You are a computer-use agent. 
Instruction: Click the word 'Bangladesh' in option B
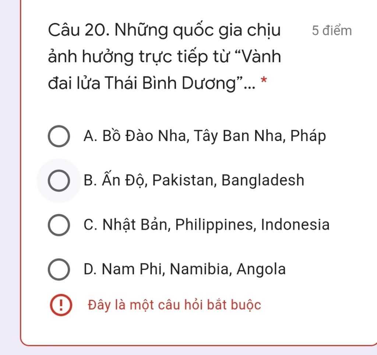point(263,180)
